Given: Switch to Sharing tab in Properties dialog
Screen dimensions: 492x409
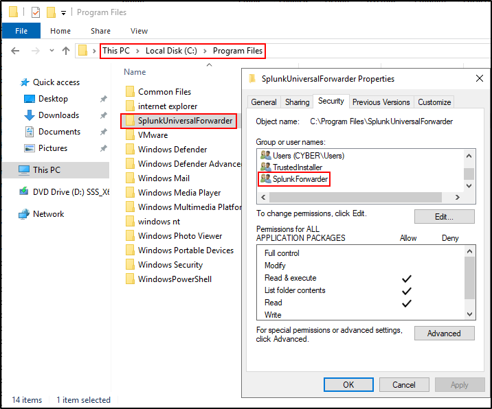Looking at the screenshot, I should (x=297, y=102).
